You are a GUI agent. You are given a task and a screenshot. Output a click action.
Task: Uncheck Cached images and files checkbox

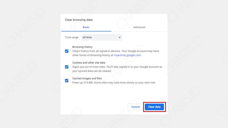pos(66,81)
